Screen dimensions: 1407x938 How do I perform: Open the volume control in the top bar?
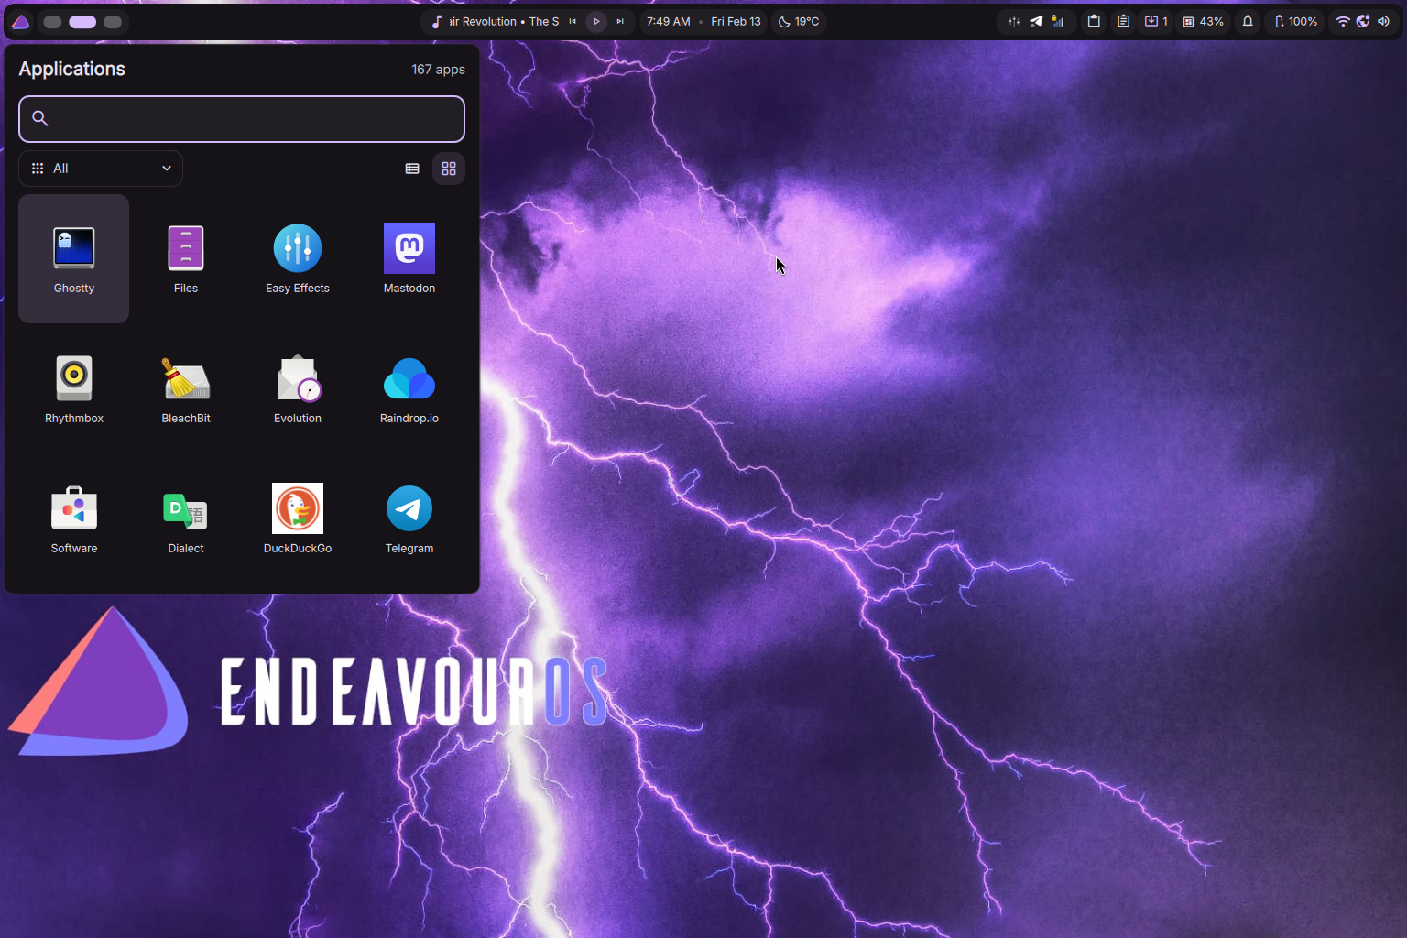pyautogui.click(x=1383, y=22)
